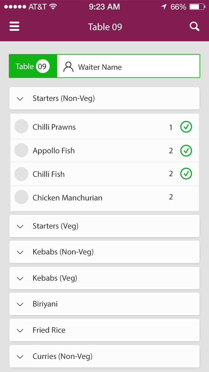Tap the Table 09 number badge
The width and height of the screenshot is (209, 372).
coord(42,66)
